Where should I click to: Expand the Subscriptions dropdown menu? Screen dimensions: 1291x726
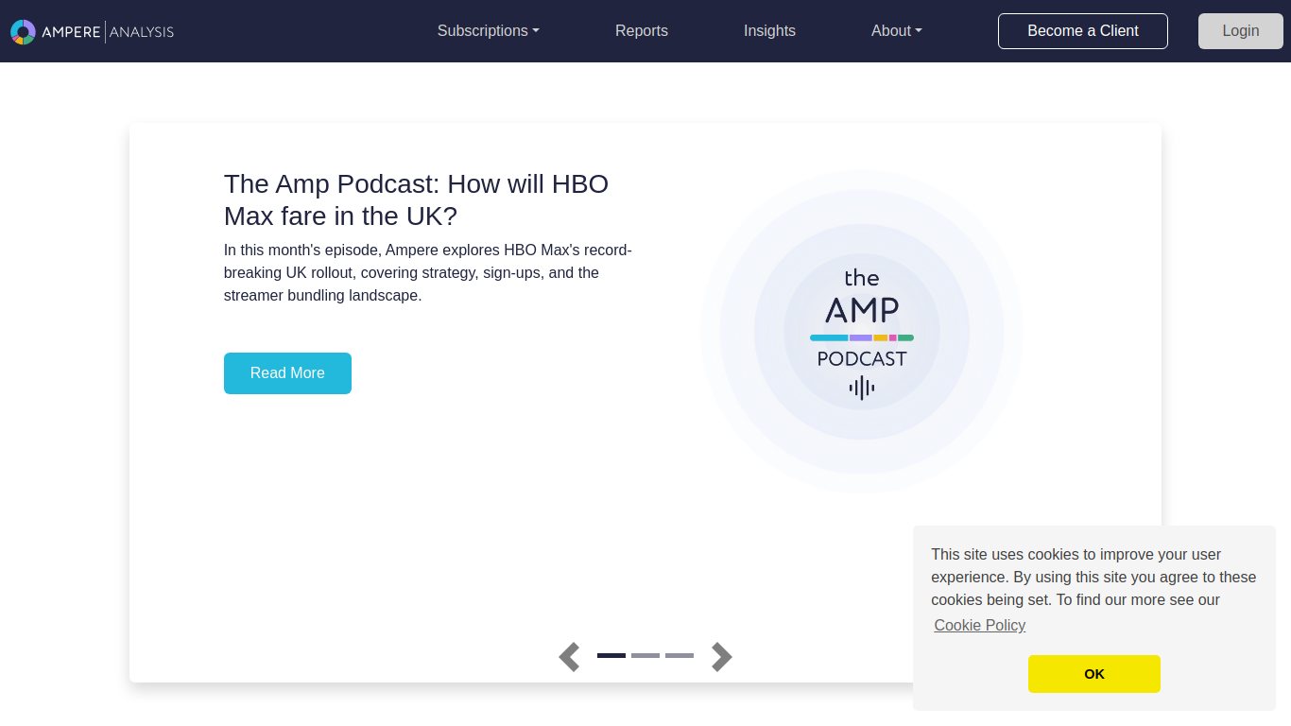pos(489,31)
